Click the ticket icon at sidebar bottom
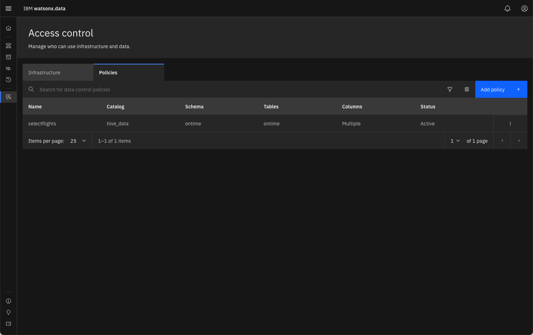This screenshot has width=533, height=335. (8, 324)
